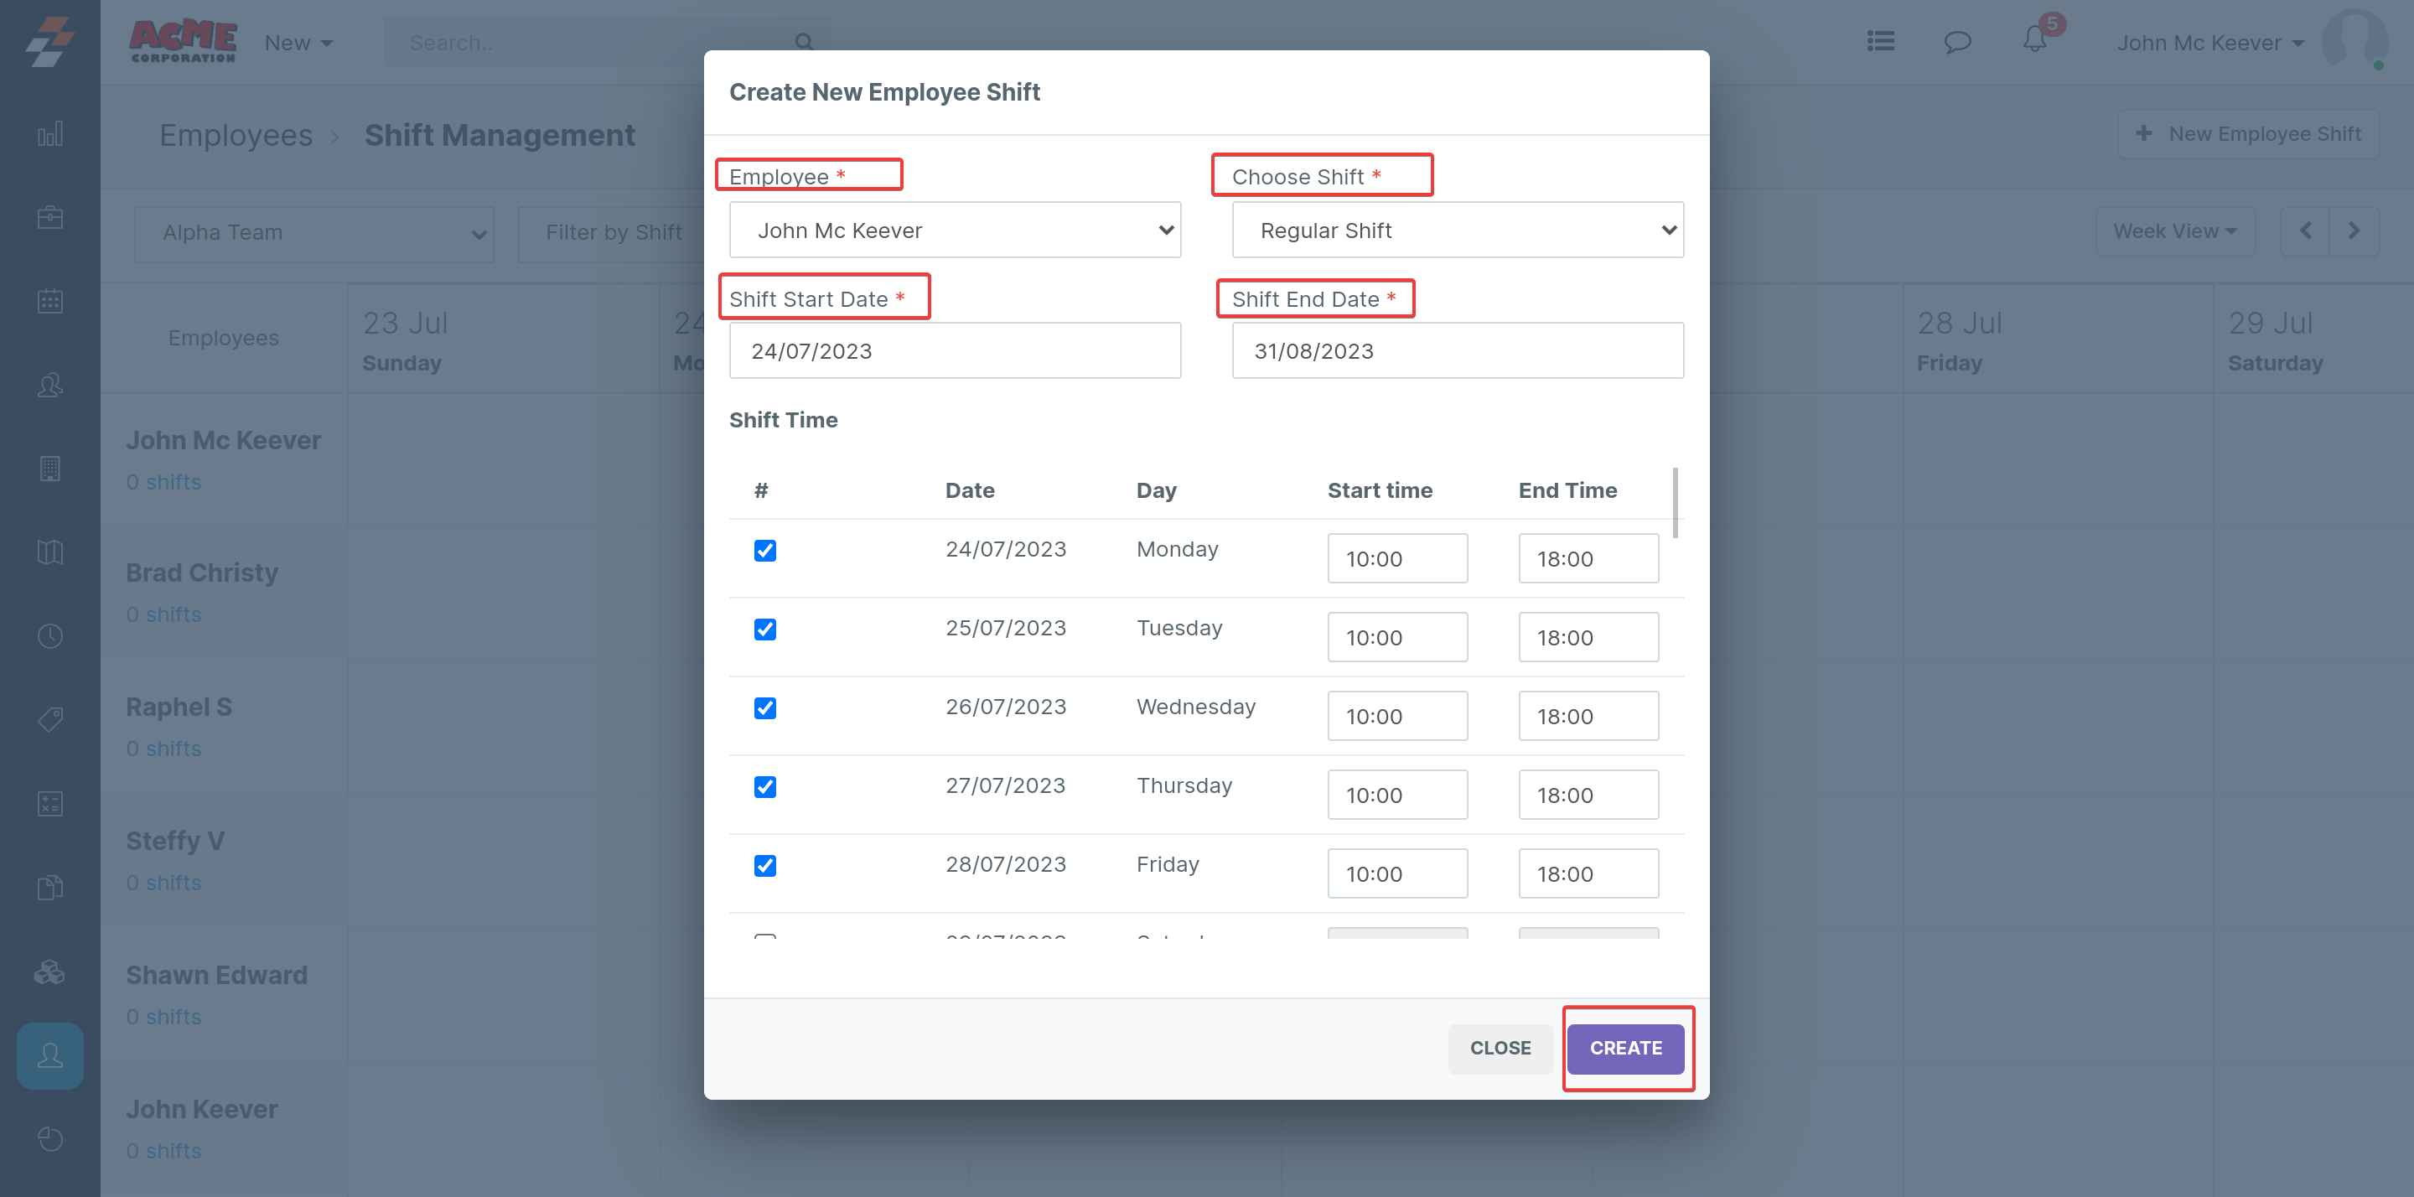2414x1197 pixels.
Task: Click the Shift Start Date input field
Action: (x=954, y=351)
